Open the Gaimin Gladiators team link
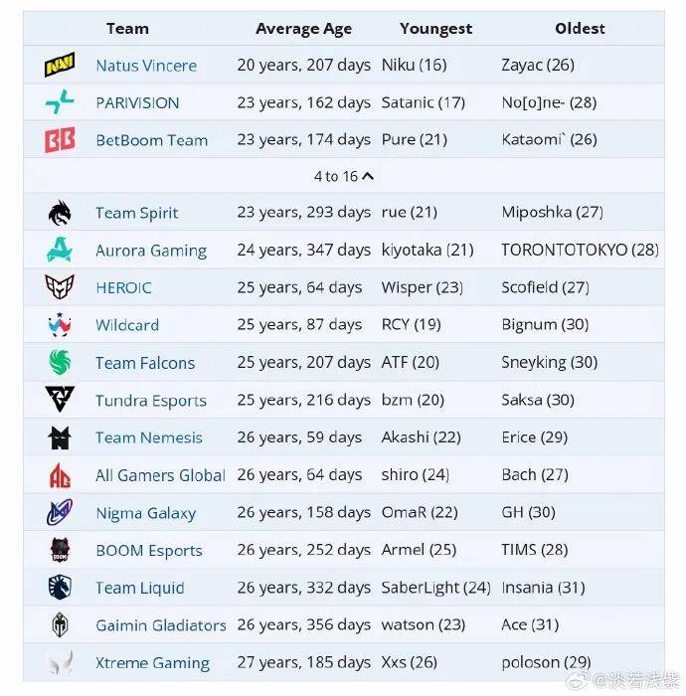This screenshot has height=696, width=686. 161,625
